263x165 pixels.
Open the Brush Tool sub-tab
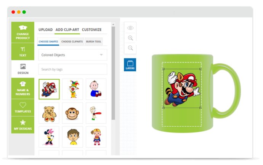[x=94, y=42]
